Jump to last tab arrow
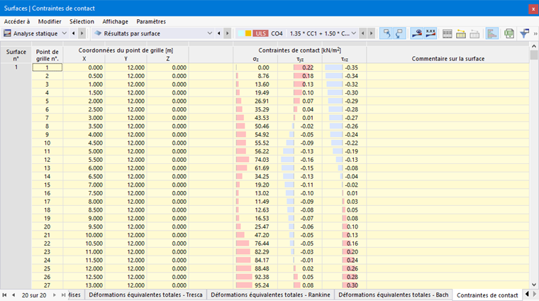The height and width of the screenshot is (301, 539). pos(64,295)
